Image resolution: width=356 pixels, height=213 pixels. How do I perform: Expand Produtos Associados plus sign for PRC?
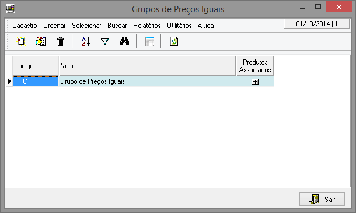[x=256, y=81]
